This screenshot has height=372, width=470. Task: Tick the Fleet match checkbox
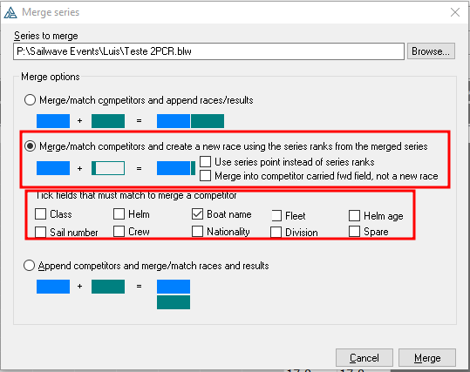click(276, 216)
